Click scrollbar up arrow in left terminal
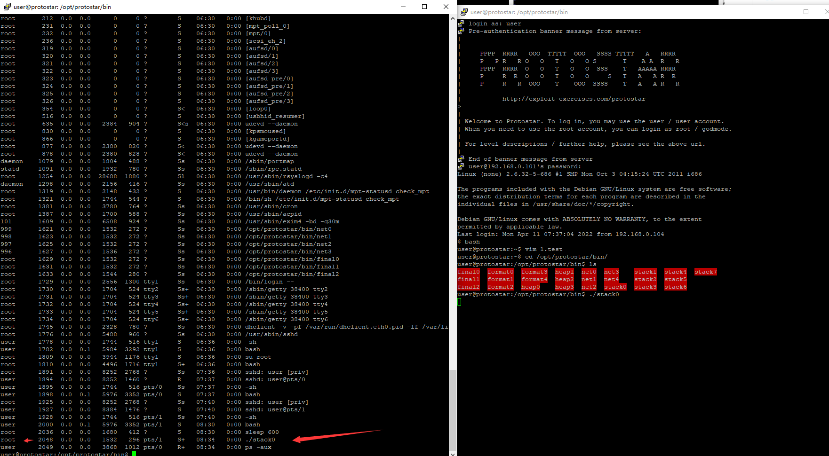 pos(453,18)
